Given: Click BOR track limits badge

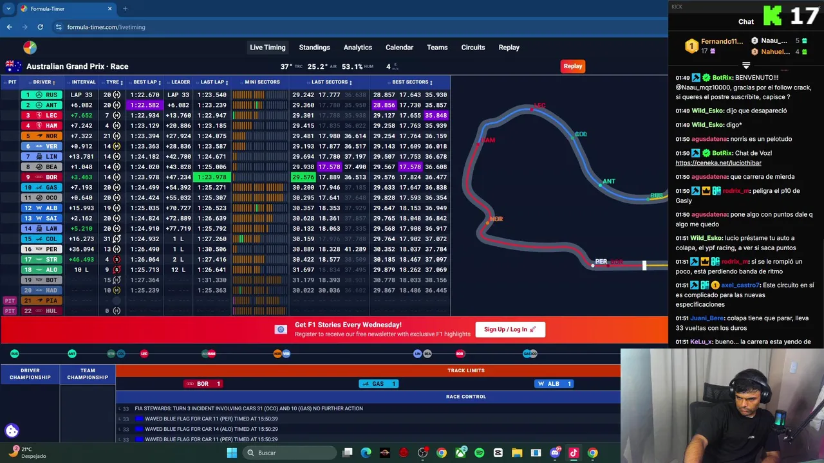Looking at the screenshot, I should pos(203,384).
